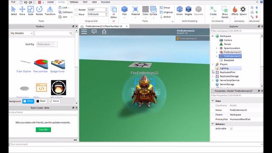The height and width of the screenshot is (153, 272).
Task: Click the Separate tool
Action: pyautogui.click(x=198, y=11)
